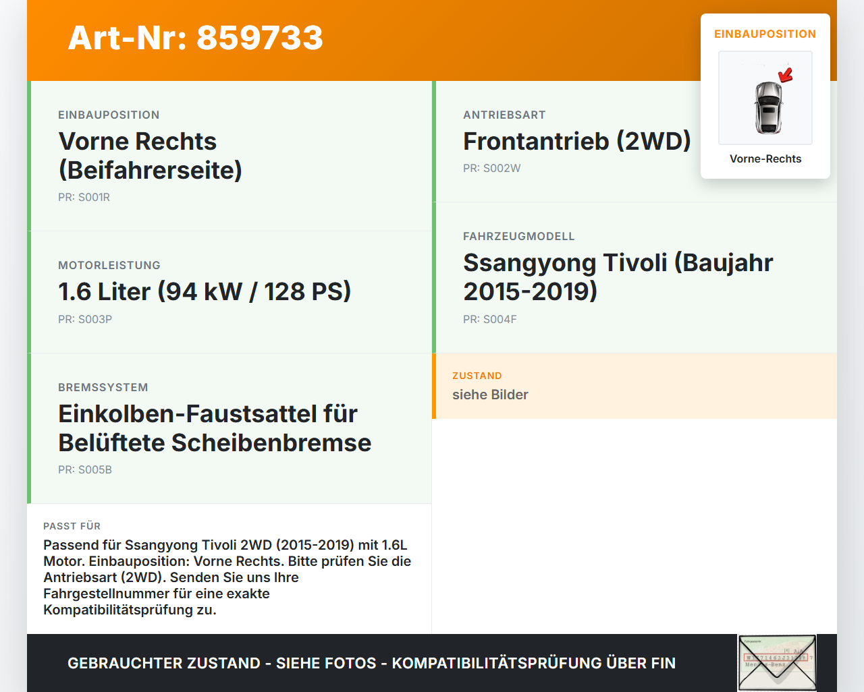
Task: Select the Ssangyong Tivoli (Baujahr 2015-2019) text
Action: [618, 277]
